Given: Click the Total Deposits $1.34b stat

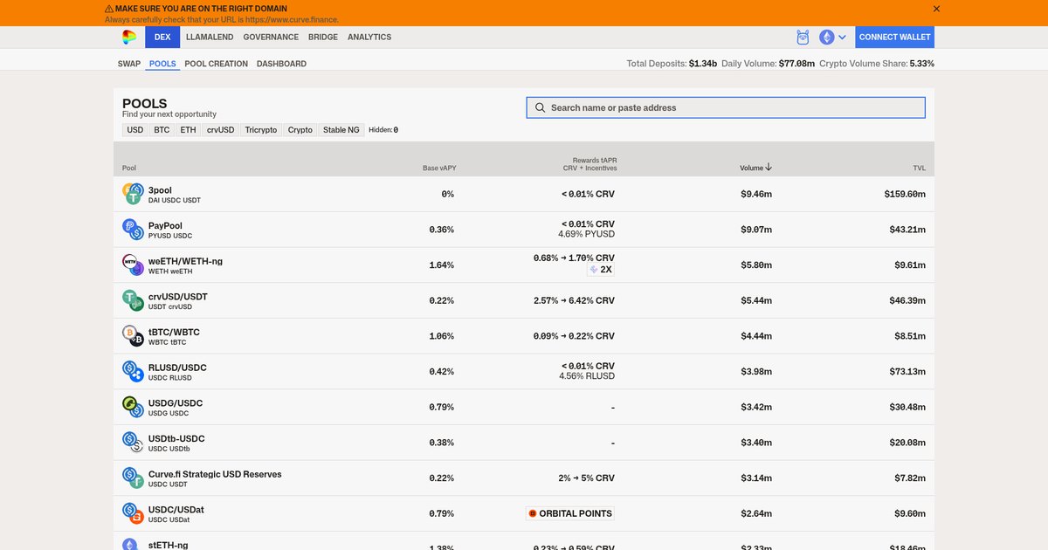Looking at the screenshot, I should click(x=672, y=64).
